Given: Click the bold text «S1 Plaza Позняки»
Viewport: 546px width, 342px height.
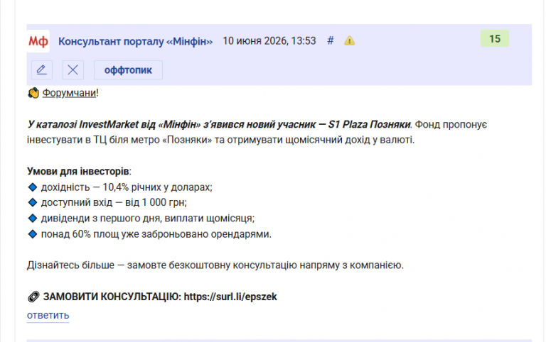Looking at the screenshot, I should pos(369,124).
